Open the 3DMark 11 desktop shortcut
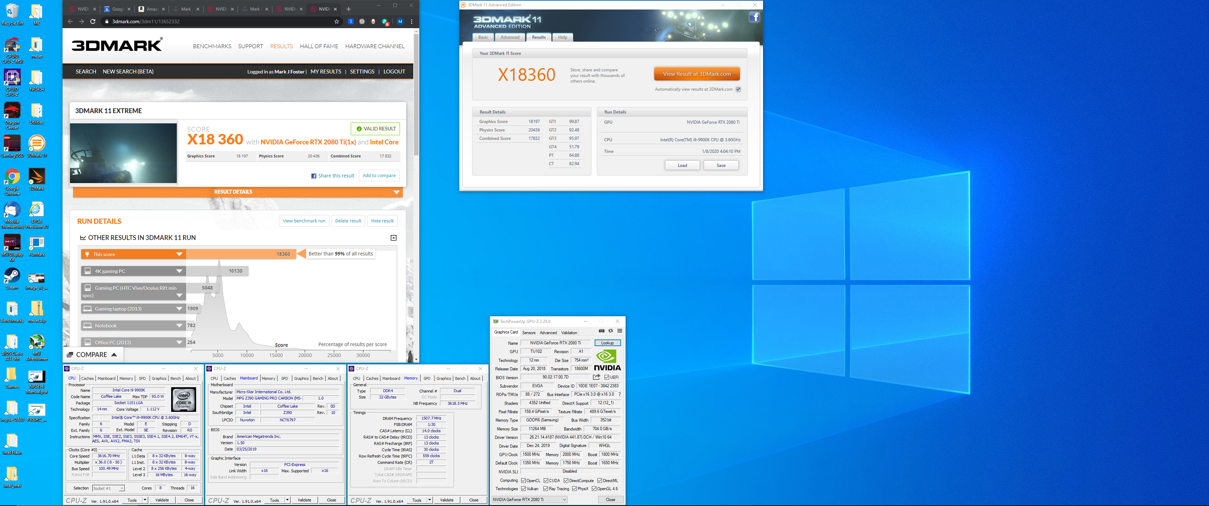The image size is (1209, 506). tap(37, 146)
